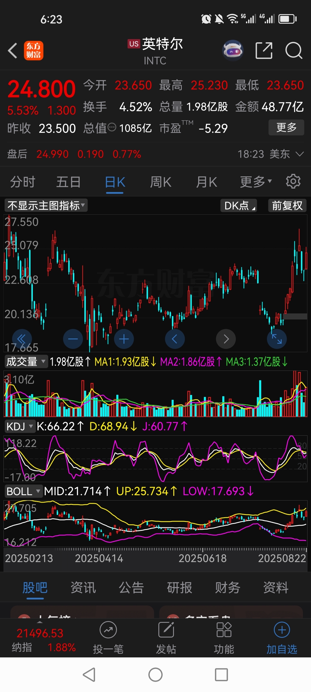Tap the LOW:17.693 BOLL value

coord(218,491)
